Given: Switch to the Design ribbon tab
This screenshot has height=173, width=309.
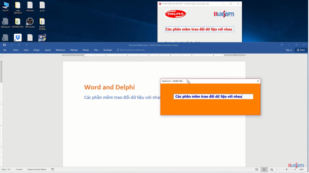Looking at the screenshot, I should tap(37, 50).
